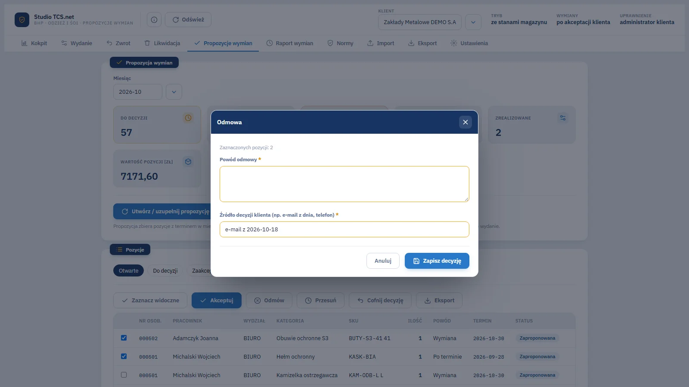The width and height of the screenshot is (689, 387).
Task: Click the box icon in Wartość pozycji card
Action: coord(188,162)
